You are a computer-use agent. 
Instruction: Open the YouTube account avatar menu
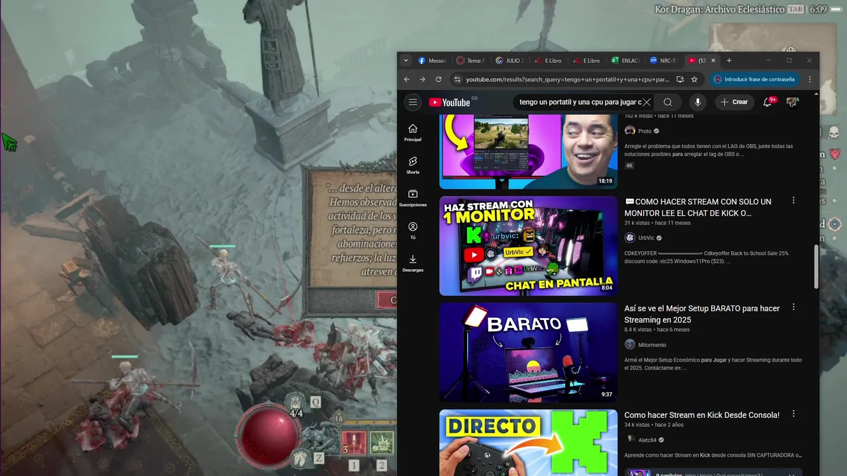point(792,102)
